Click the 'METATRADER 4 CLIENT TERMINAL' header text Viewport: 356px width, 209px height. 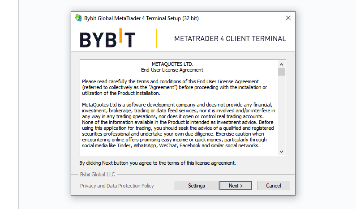click(x=230, y=38)
